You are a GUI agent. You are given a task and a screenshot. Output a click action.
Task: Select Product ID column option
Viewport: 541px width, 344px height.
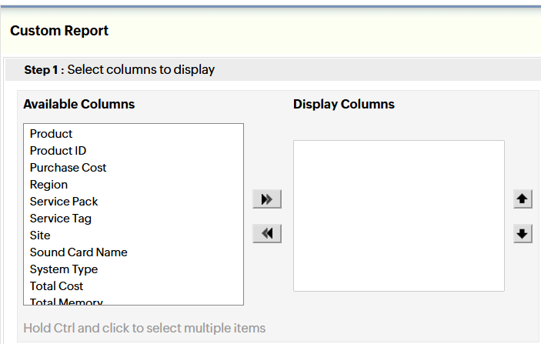[x=58, y=151]
